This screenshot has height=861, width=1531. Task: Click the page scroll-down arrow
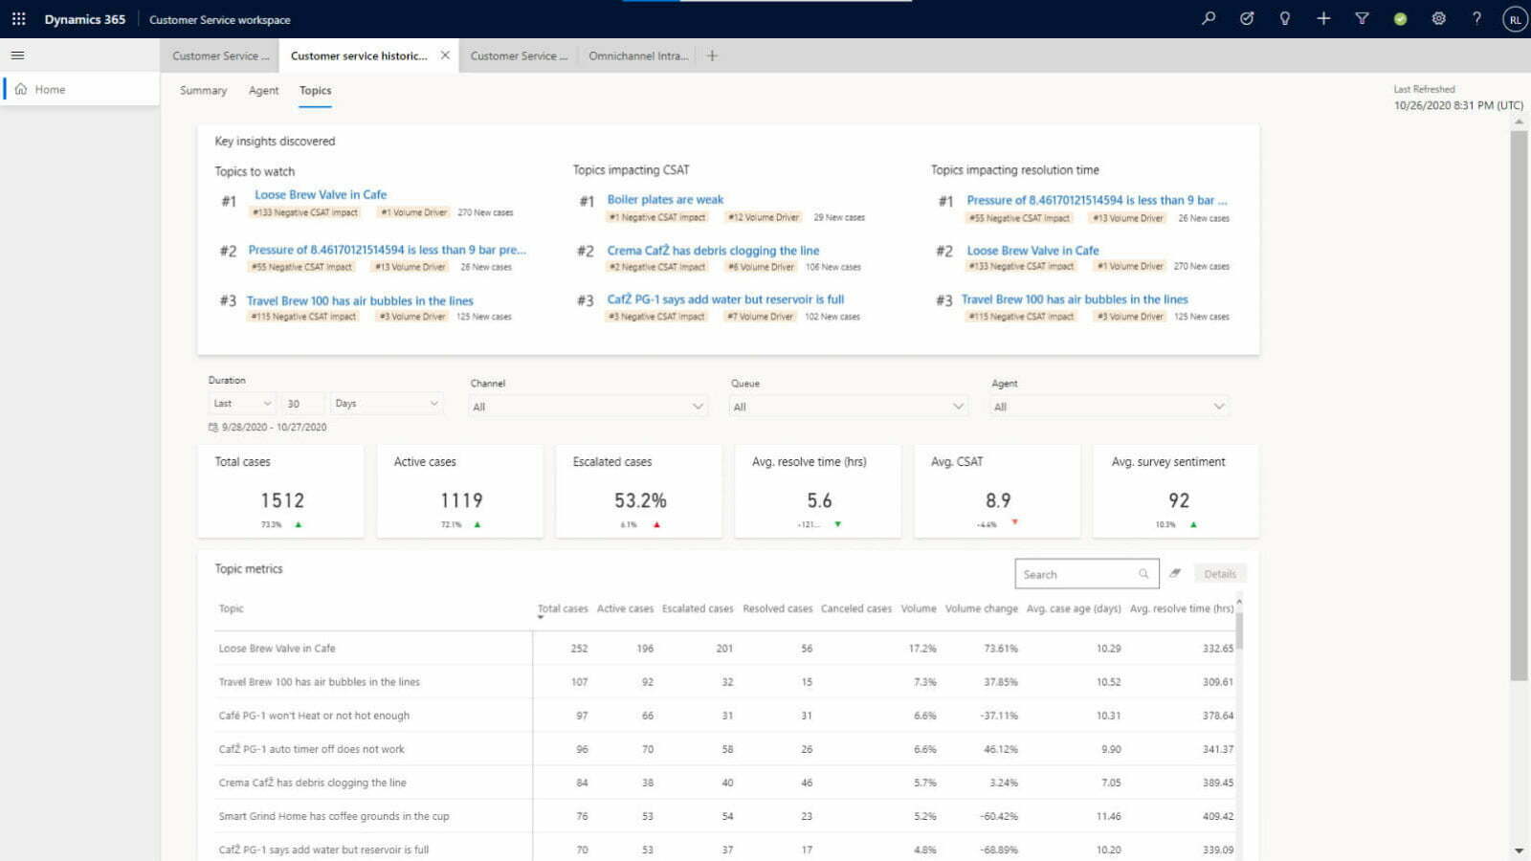coord(1519,850)
